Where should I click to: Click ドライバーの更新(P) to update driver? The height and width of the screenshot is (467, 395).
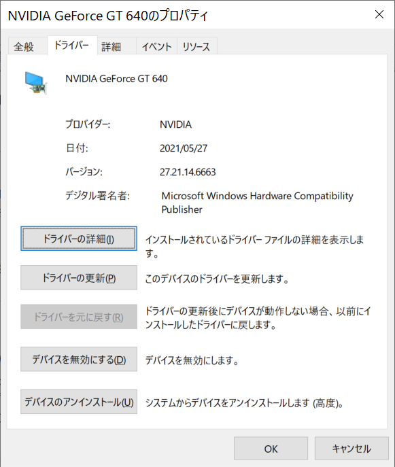(79, 277)
